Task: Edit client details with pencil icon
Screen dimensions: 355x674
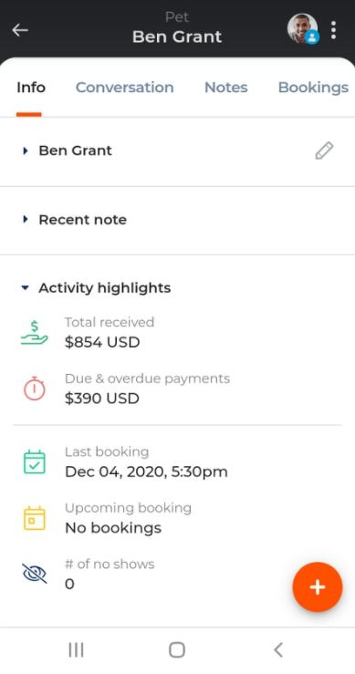Action: pyautogui.click(x=324, y=150)
